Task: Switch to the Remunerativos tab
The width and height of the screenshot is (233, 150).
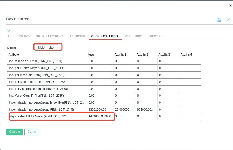Action: (x=20, y=36)
